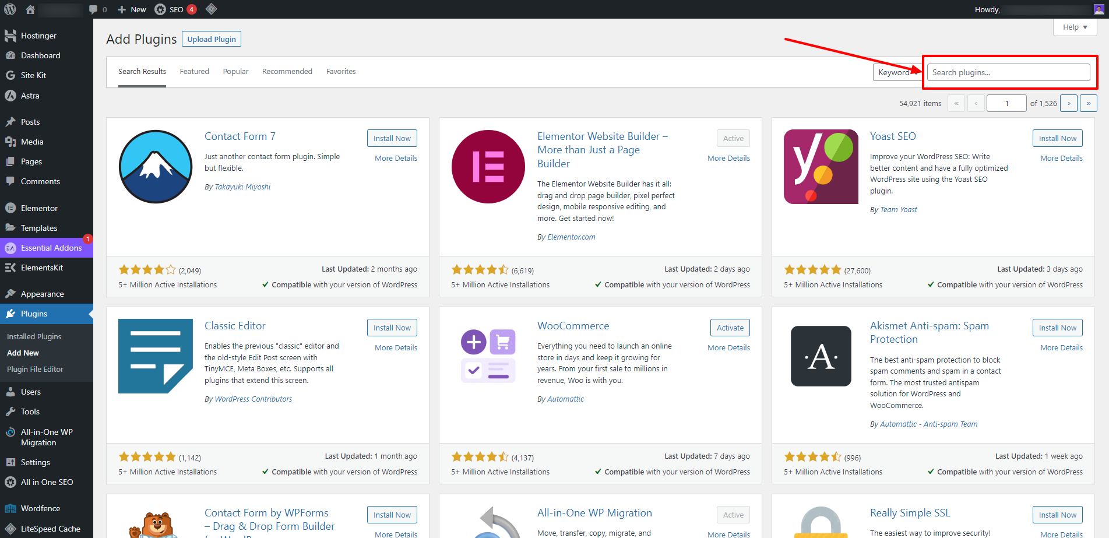
Task: Click the Yoast SEO plugin logo
Action: click(x=821, y=167)
